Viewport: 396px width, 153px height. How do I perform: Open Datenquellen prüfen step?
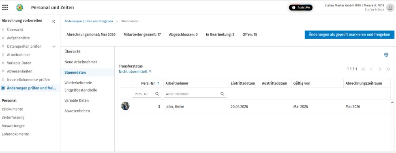[24, 47]
